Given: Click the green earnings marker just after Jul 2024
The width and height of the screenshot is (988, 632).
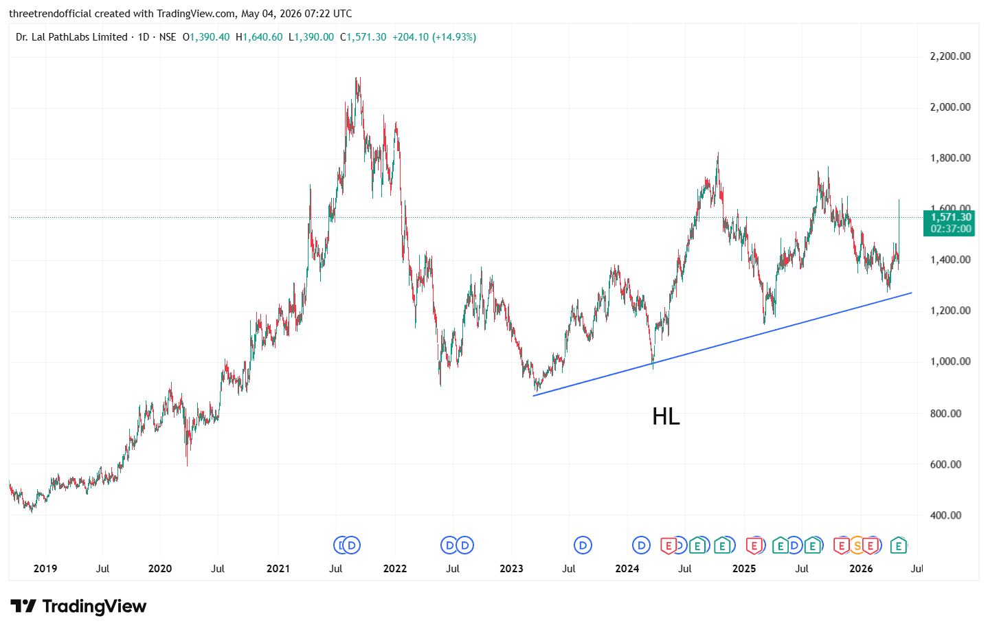Looking at the screenshot, I should pos(698,545).
